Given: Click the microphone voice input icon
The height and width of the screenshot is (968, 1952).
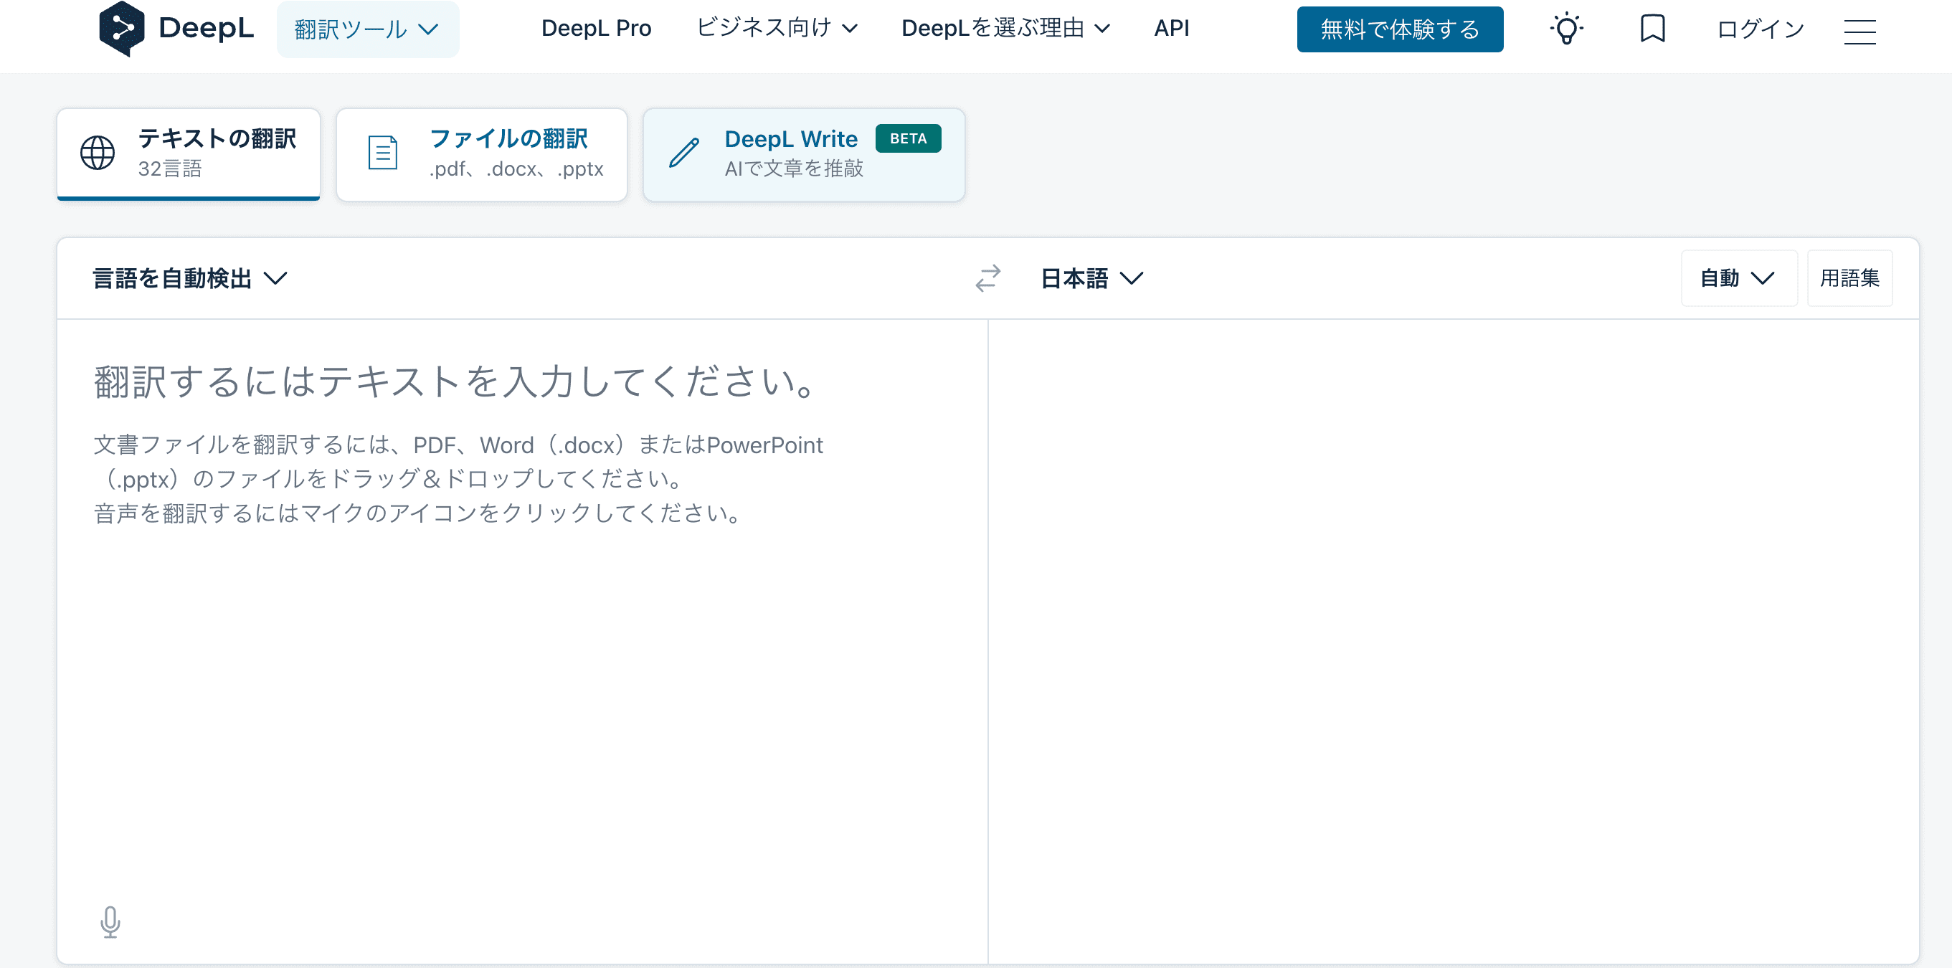Looking at the screenshot, I should (x=110, y=921).
